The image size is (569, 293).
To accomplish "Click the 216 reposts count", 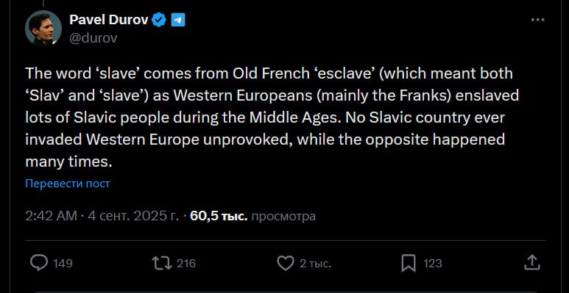I will [x=186, y=264].
